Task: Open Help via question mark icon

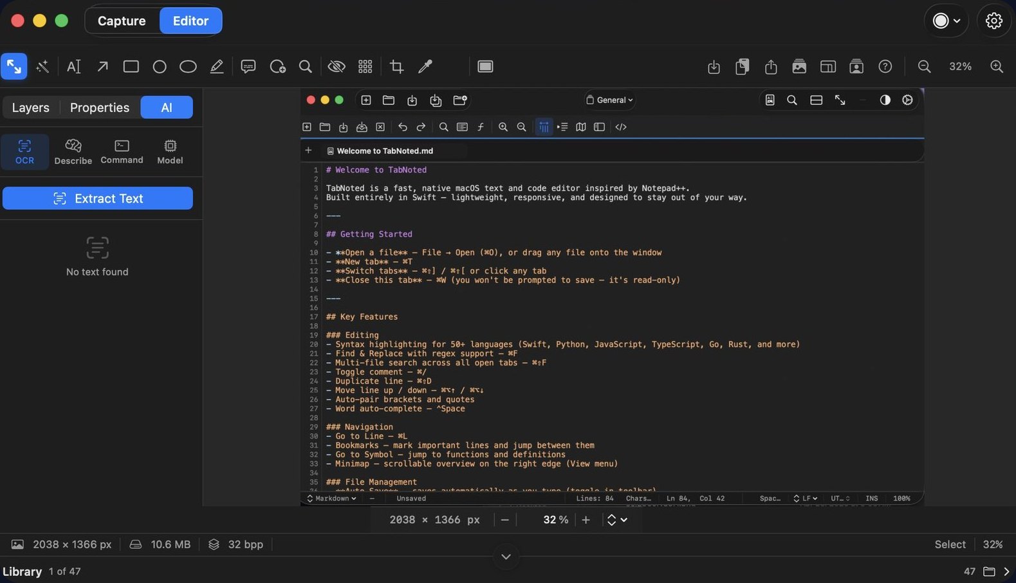Action: click(885, 66)
